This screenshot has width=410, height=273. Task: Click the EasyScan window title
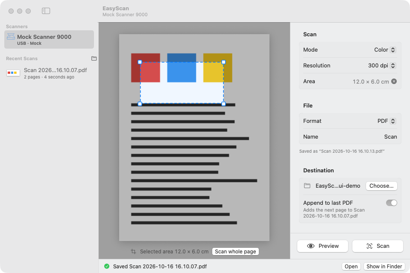(116, 9)
